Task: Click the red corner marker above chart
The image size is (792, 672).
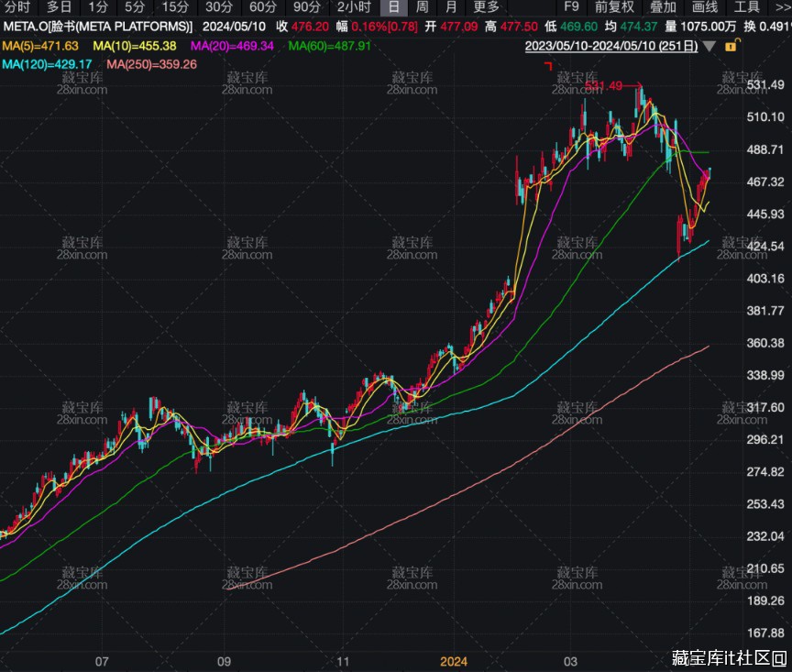Action: [548, 65]
